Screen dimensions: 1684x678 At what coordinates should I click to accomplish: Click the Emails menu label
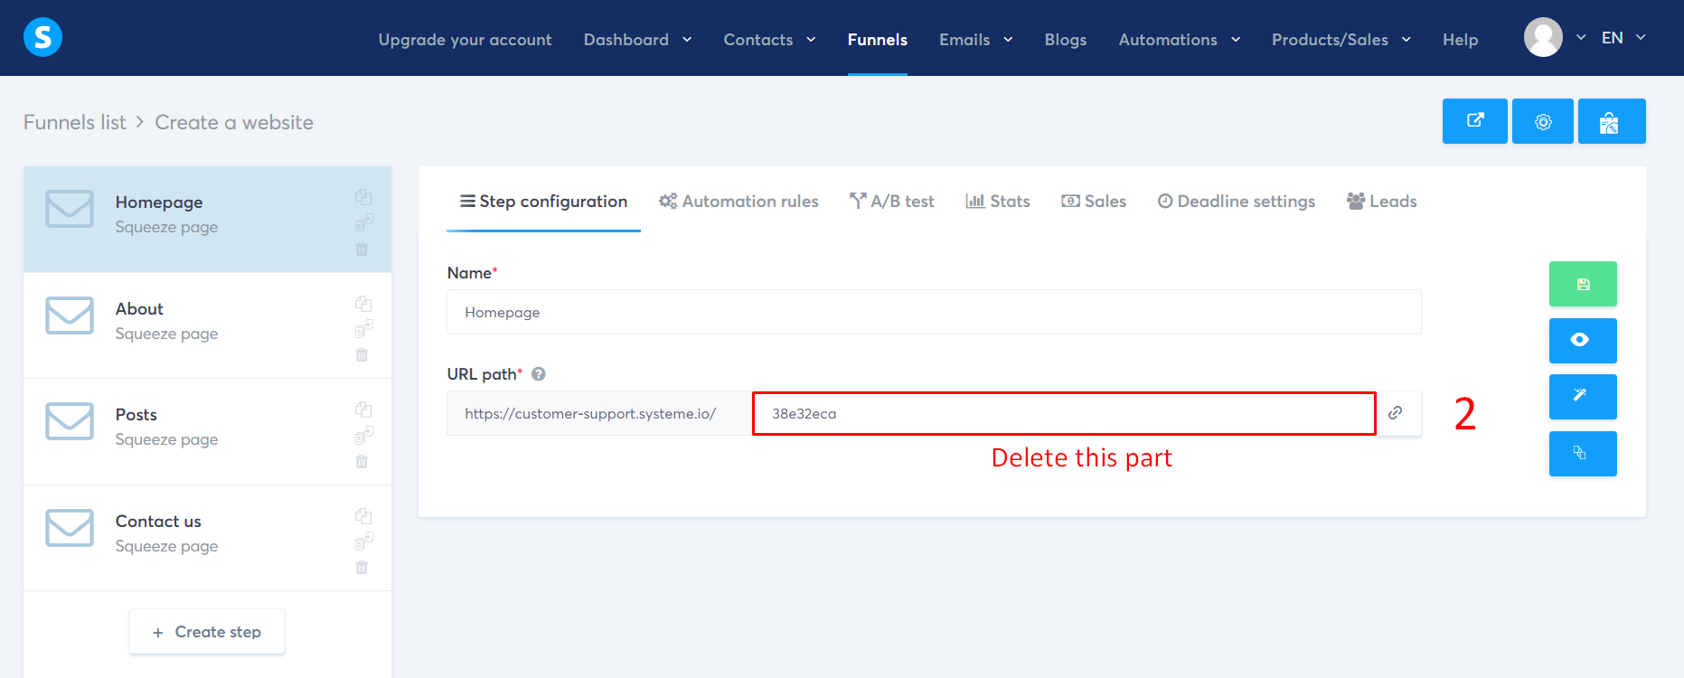964,40
